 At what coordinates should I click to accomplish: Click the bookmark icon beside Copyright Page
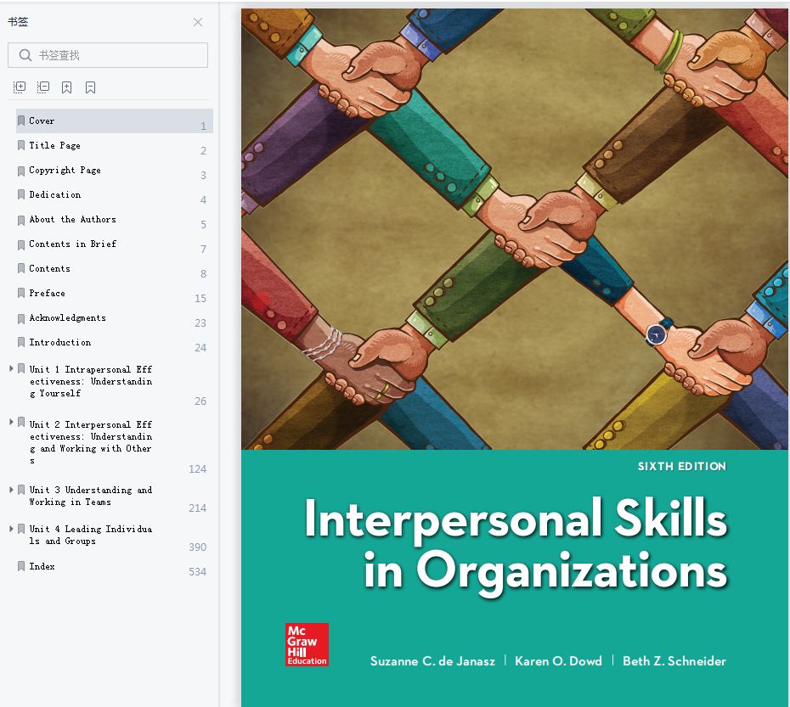[x=21, y=171]
